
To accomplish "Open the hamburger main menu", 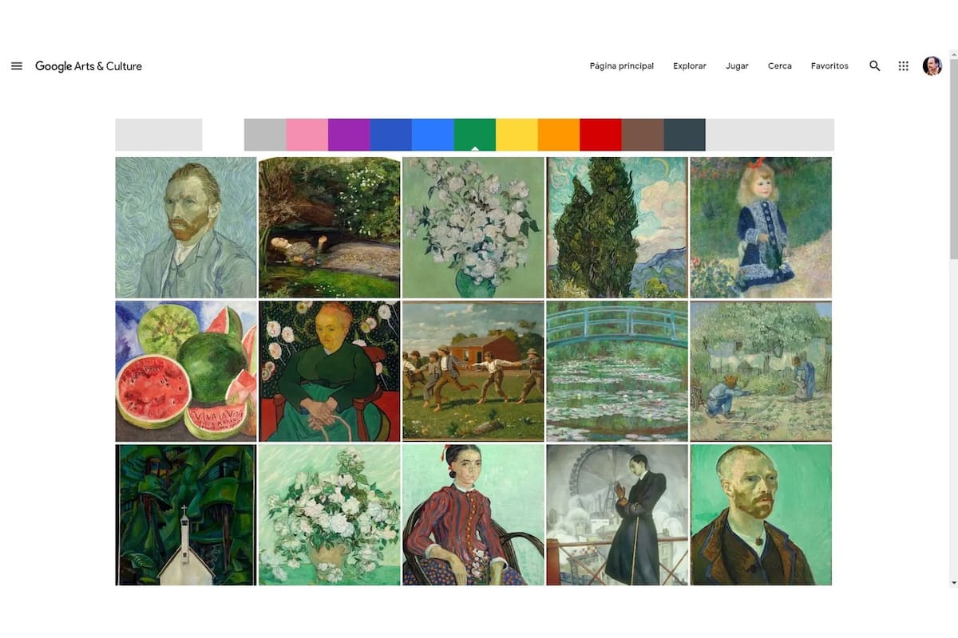I will (x=17, y=66).
